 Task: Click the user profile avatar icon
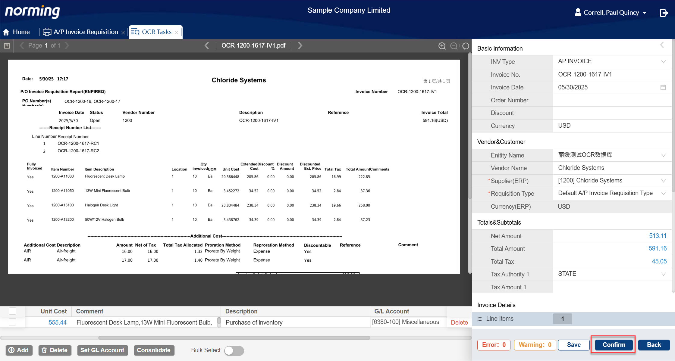[x=578, y=12]
